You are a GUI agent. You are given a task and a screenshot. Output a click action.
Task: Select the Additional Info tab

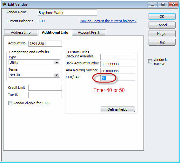click(x=55, y=32)
